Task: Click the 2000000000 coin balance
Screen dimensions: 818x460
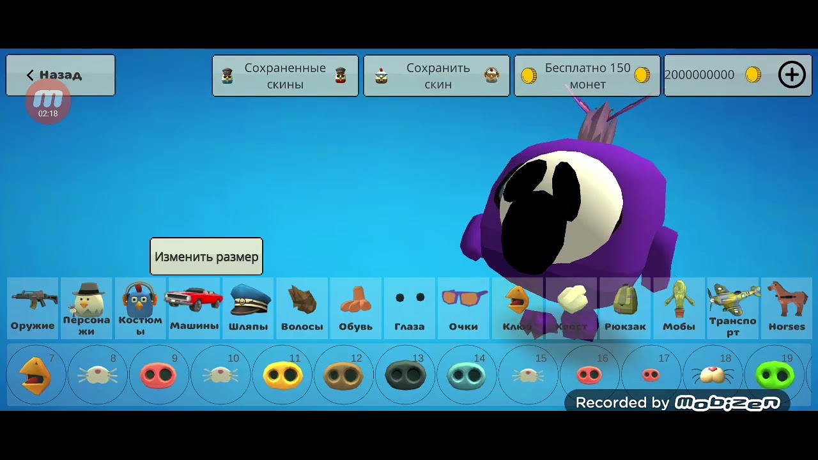Action: click(700, 75)
